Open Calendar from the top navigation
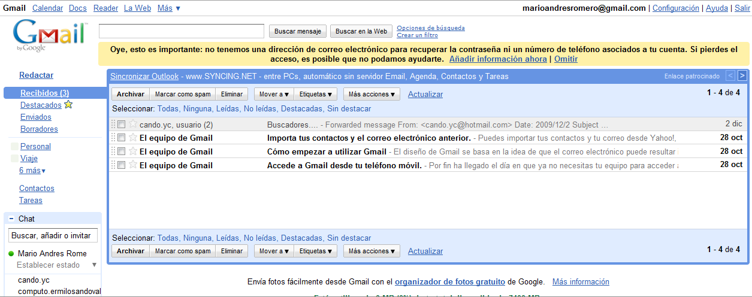Image resolution: width=752 pixels, height=297 pixels. (x=47, y=8)
